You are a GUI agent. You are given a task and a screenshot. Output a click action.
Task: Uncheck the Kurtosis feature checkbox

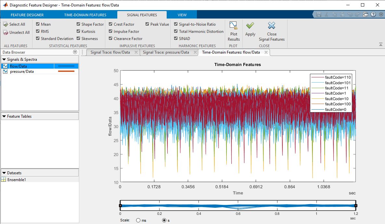[x=79, y=32]
